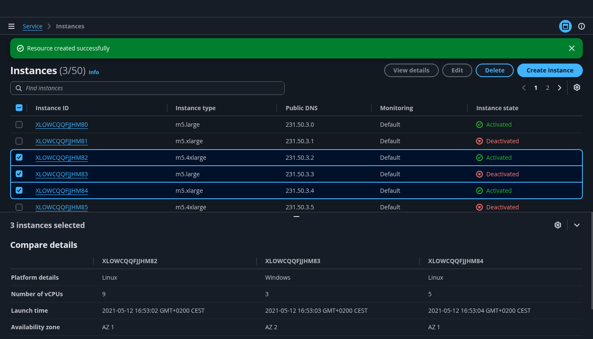
Task: Toggle the select-all header checkbox
Action: (19, 108)
